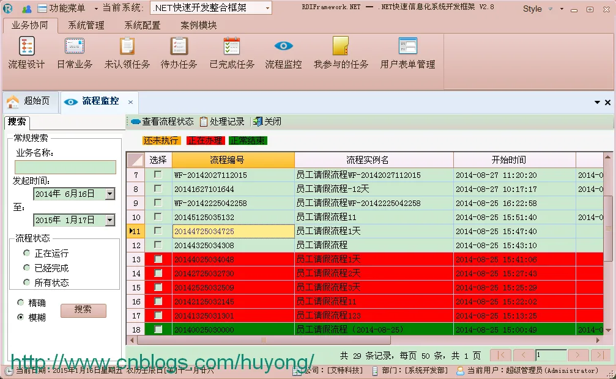
Task: Expand the 发起时间 start date dropdown
Action: 110,194
